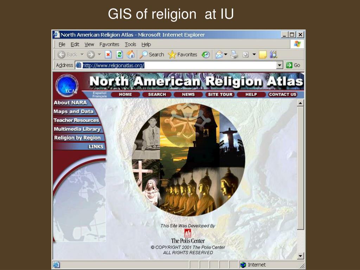Stop page loading with red X icon
The width and height of the screenshot is (360, 270).
tap(108, 54)
